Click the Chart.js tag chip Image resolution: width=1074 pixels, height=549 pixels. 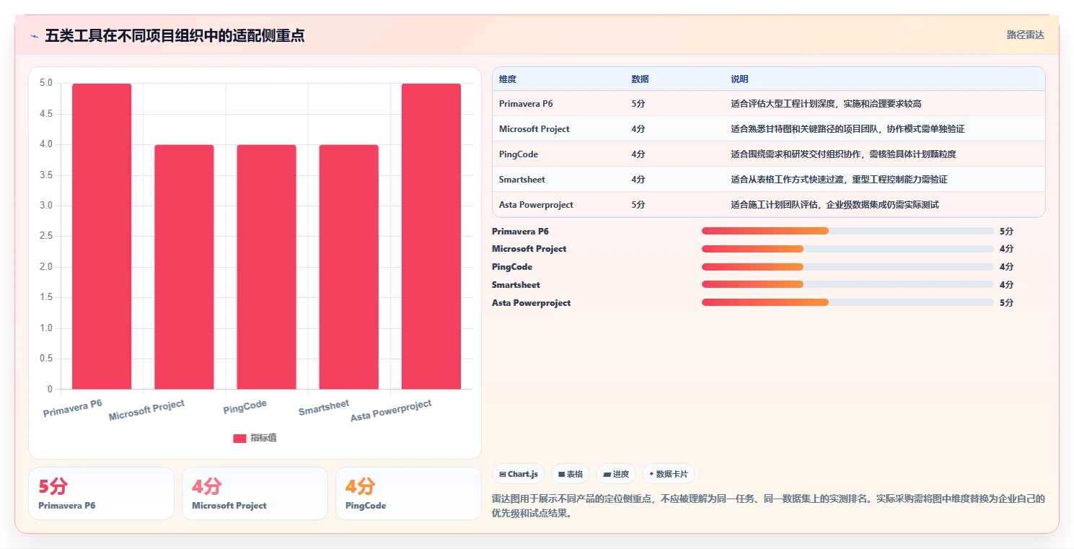click(519, 474)
